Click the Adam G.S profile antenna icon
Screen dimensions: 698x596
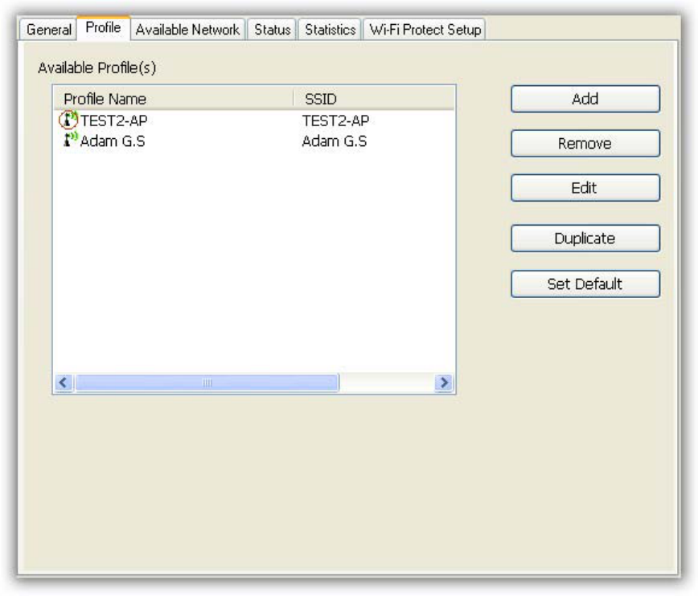tap(70, 140)
